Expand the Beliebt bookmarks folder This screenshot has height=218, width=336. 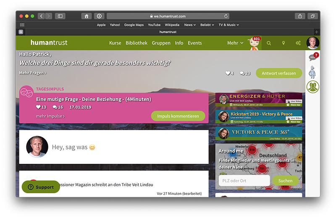[x=207, y=25]
